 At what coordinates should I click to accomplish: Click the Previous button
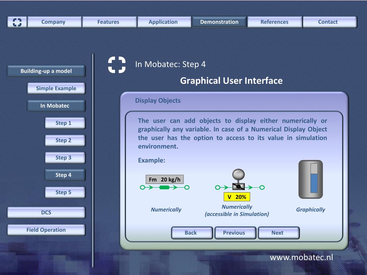pos(235,233)
